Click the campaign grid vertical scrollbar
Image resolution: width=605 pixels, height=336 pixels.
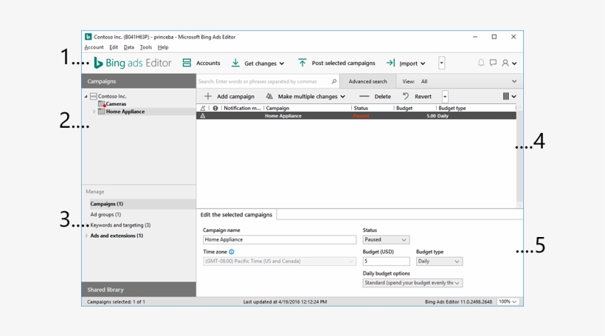pyautogui.click(x=519, y=157)
